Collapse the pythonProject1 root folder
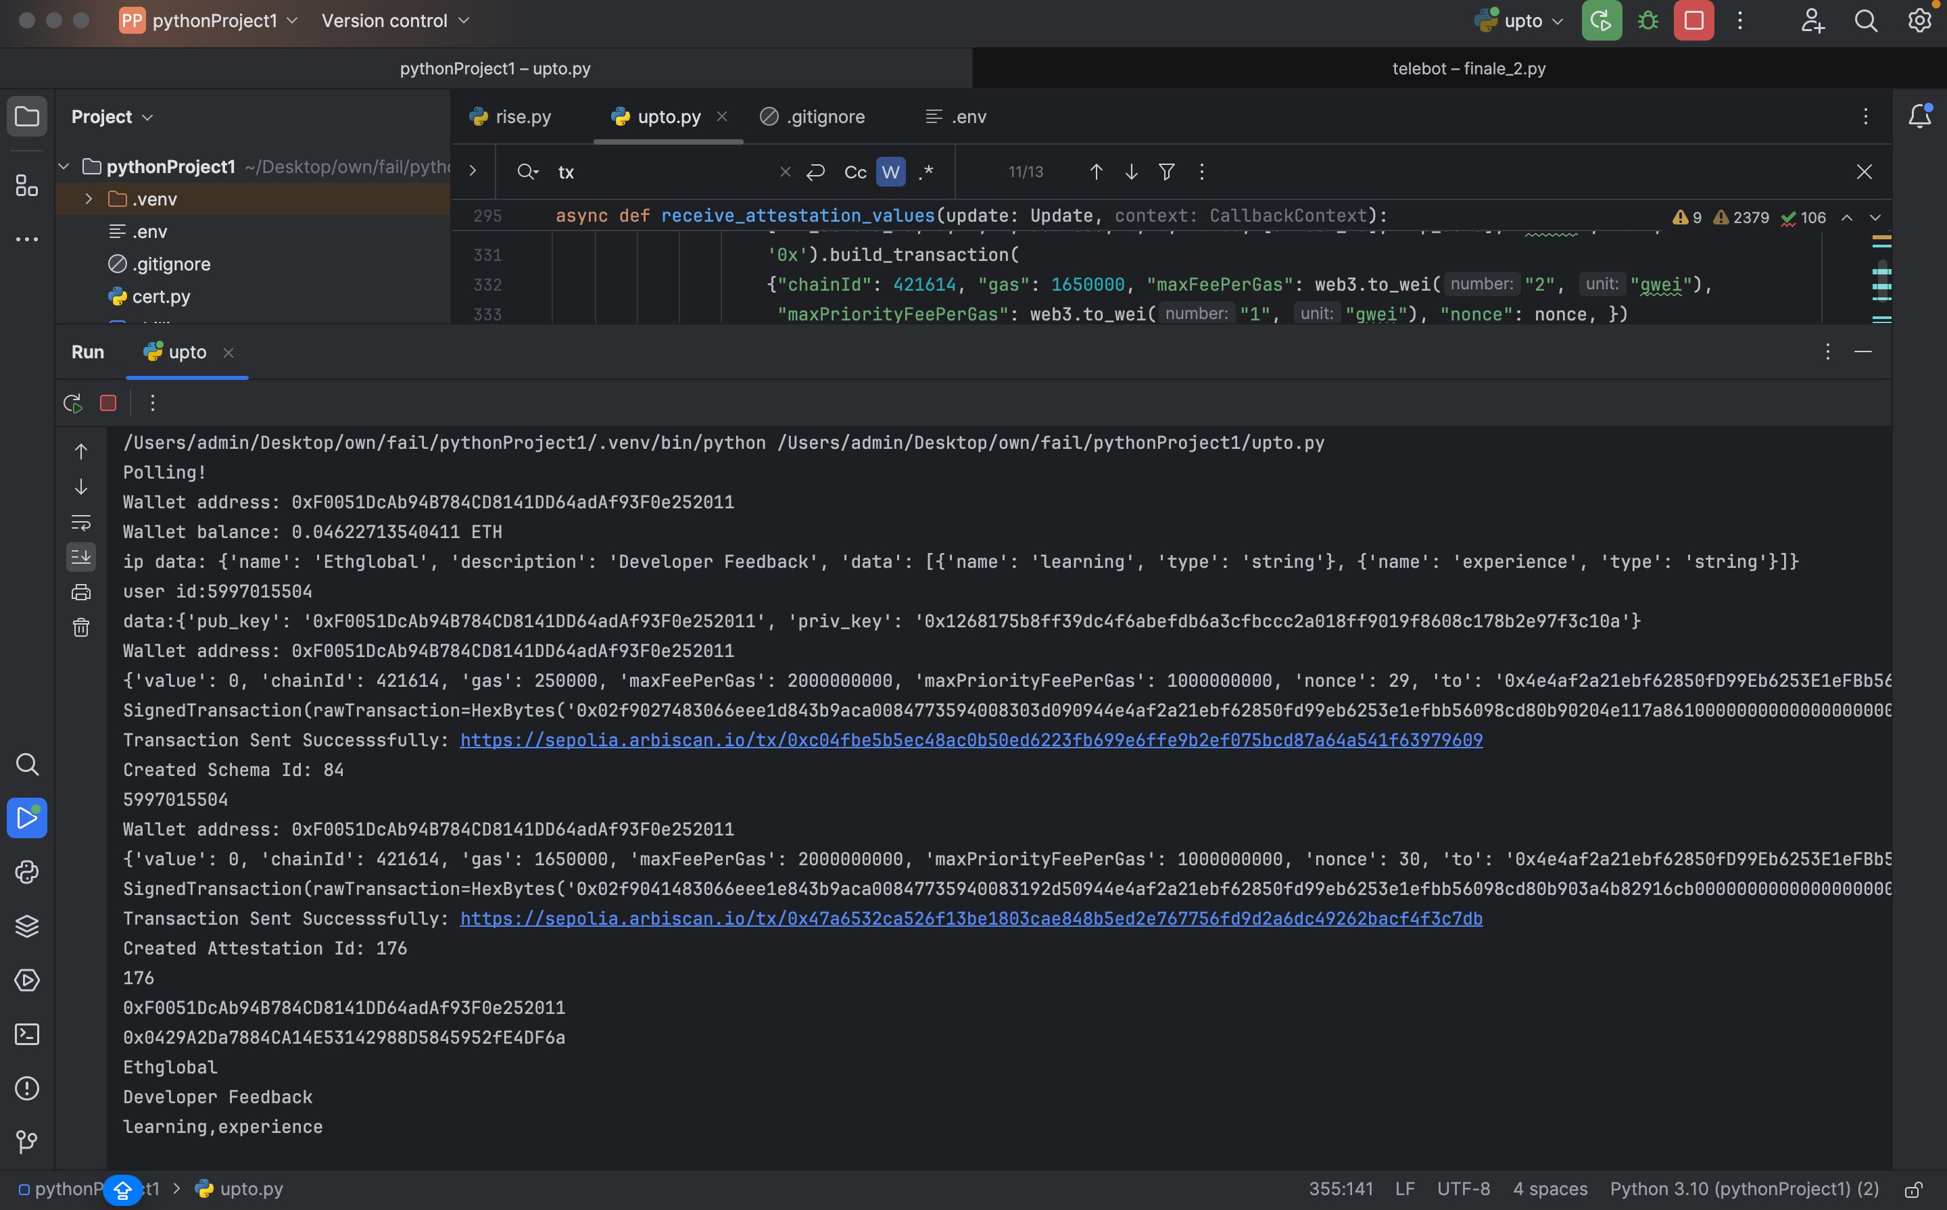 click(x=64, y=166)
